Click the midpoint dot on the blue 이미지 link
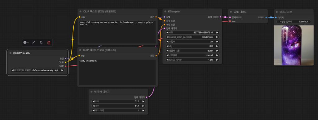The width and height of the screenshot is (318, 120). click(271, 17)
